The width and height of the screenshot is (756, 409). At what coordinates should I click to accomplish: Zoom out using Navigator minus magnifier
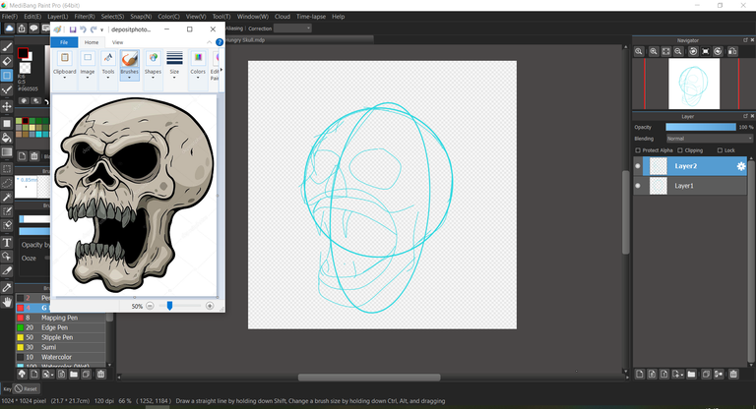click(678, 51)
